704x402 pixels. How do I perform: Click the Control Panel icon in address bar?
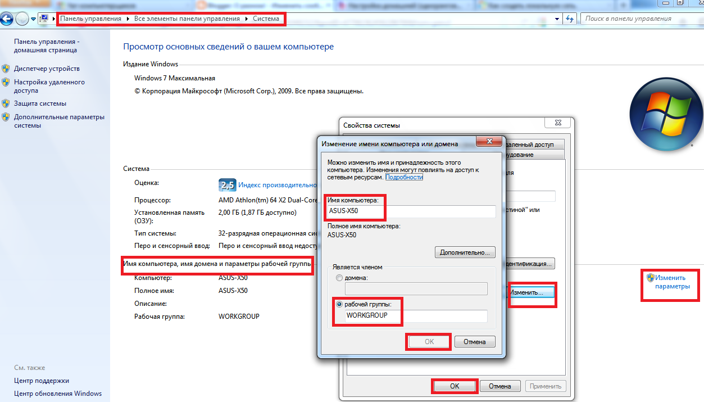pyautogui.click(x=44, y=19)
